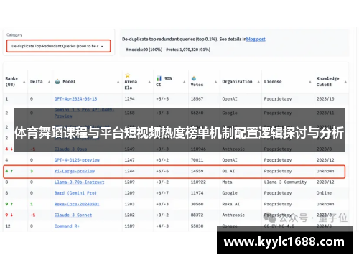Click the Knowledge Cutoff header text
This screenshot has height=260, width=359.
coord(327,81)
